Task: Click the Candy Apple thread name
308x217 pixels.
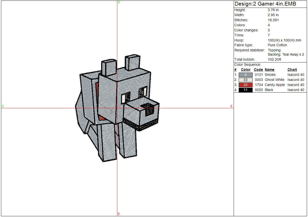Action: 275,85
